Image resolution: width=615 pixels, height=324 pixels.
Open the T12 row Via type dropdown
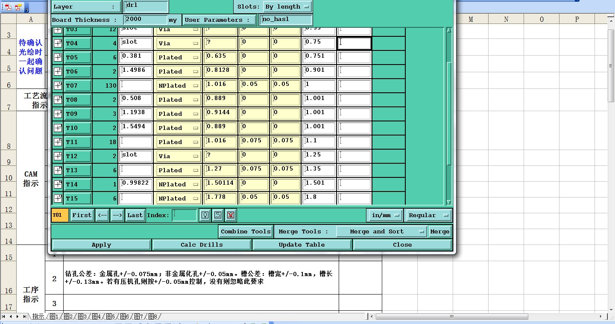(x=179, y=156)
